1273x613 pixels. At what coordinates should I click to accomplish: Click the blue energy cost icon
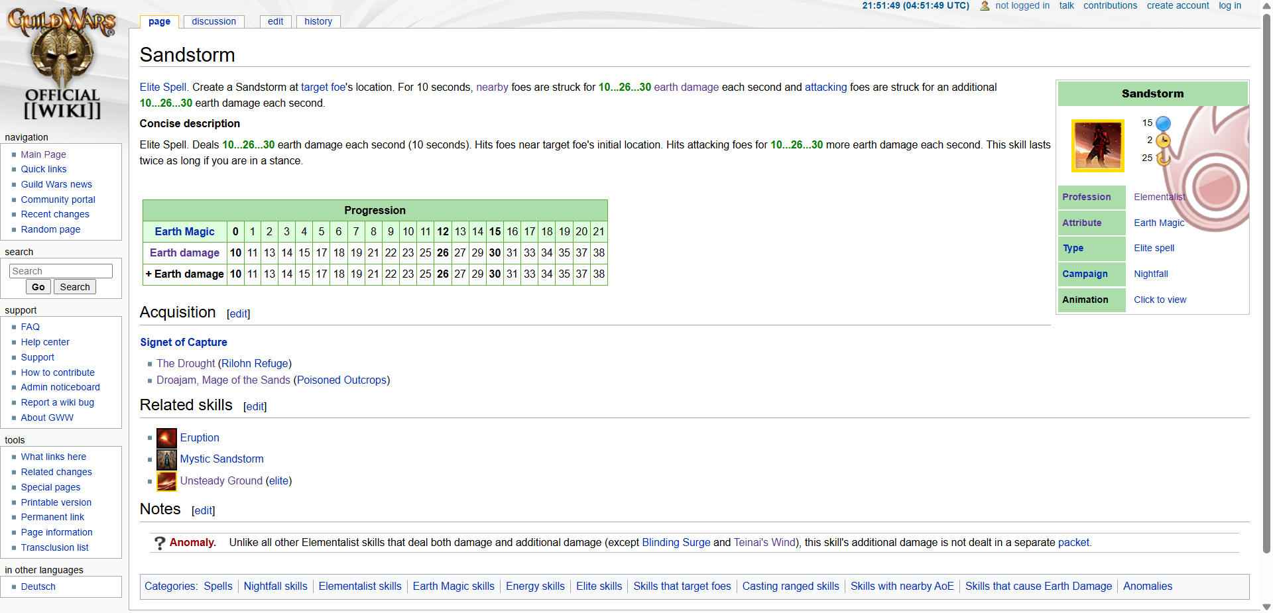1163,123
